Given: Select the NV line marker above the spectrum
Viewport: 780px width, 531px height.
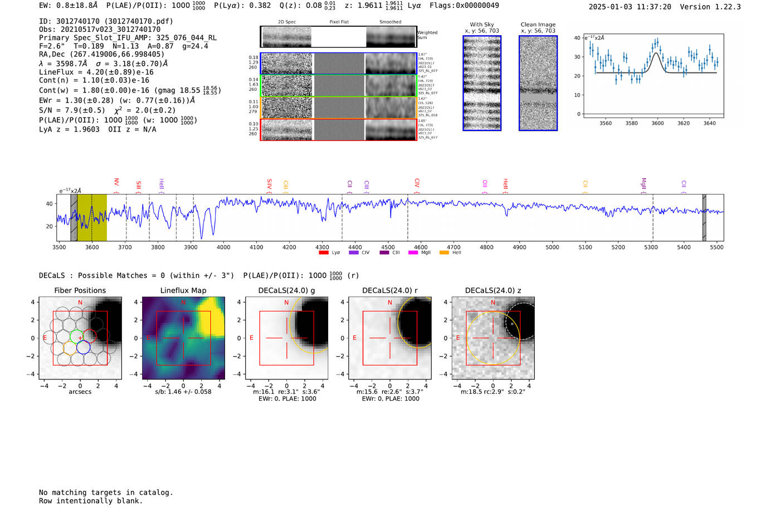Looking at the screenshot, I should [116, 186].
